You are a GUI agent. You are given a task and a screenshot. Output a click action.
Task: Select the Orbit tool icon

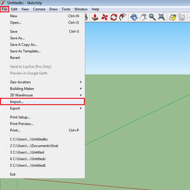(x=134, y=17)
